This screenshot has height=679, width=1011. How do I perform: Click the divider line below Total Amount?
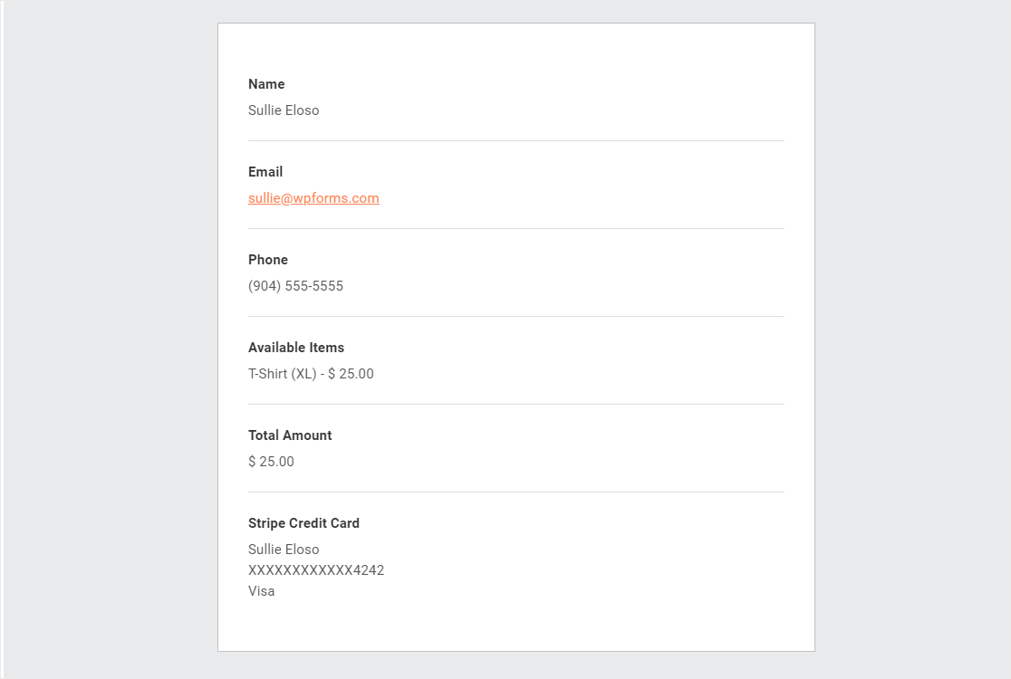tap(516, 493)
